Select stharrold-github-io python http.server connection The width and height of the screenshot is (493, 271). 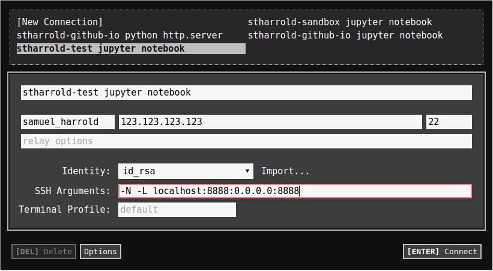(x=119, y=35)
